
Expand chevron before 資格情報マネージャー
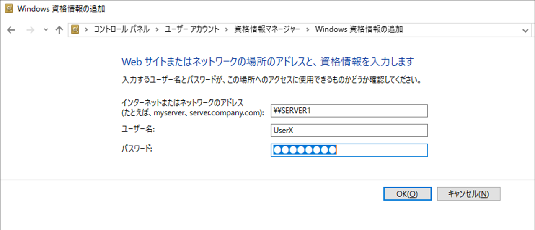point(227,29)
